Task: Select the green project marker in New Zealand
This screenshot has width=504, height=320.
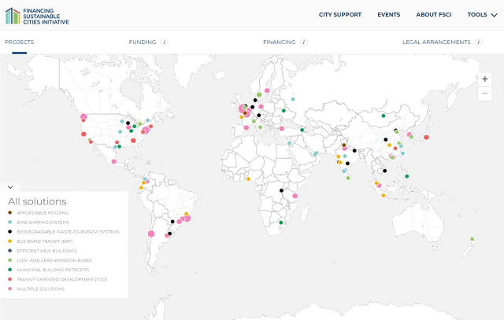Action: (472, 239)
